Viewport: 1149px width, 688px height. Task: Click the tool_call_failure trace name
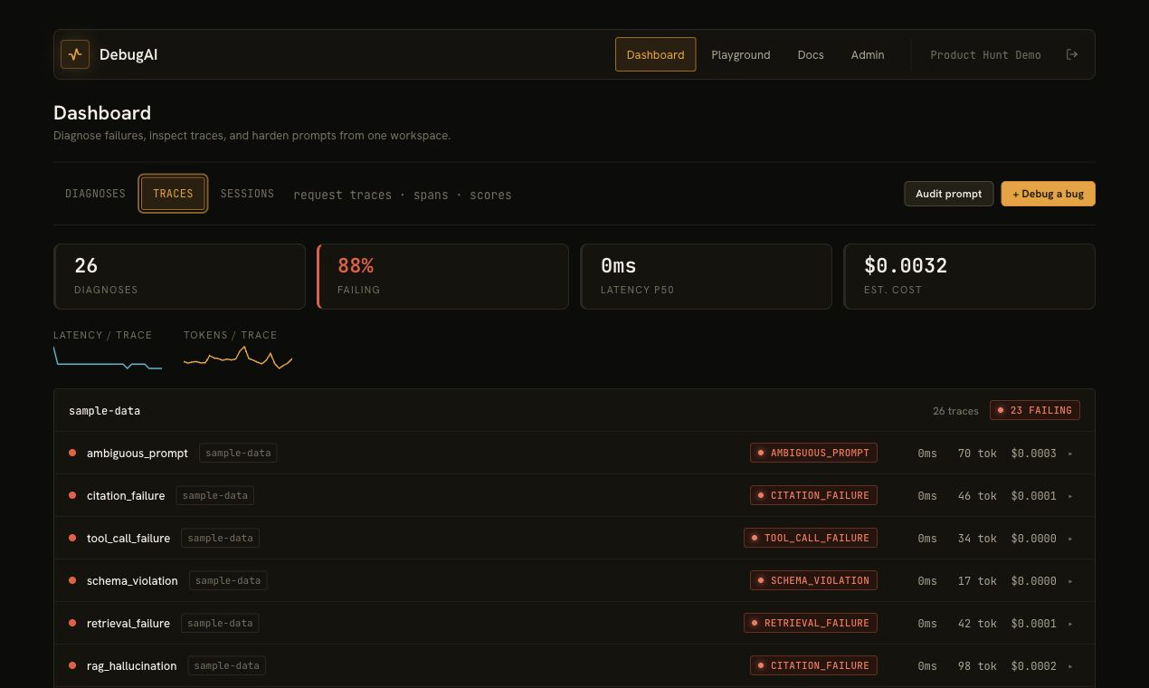click(x=128, y=538)
